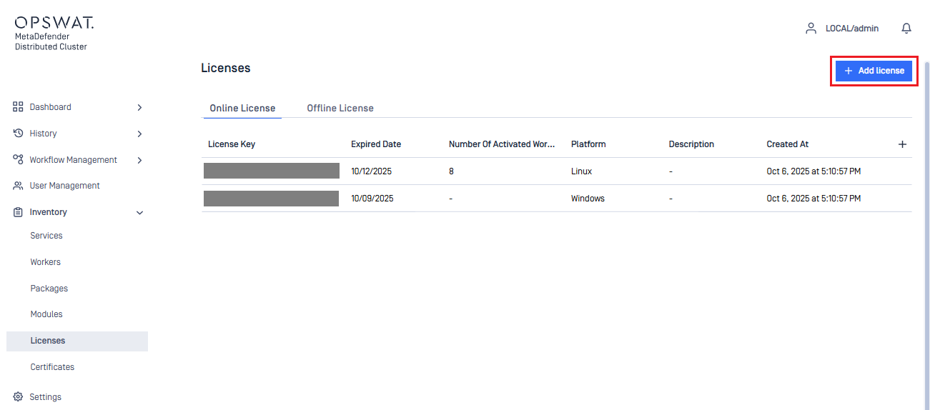
Task: Click the user profile icon
Action: pos(811,29)
